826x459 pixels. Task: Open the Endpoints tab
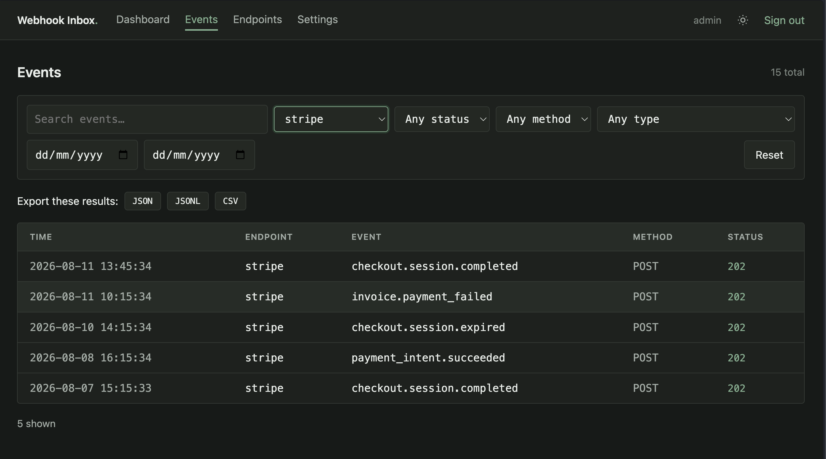tap(257, 19)
